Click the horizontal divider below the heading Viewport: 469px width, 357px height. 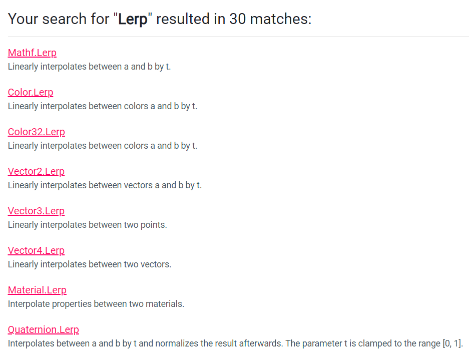click(x=238, y=37)
